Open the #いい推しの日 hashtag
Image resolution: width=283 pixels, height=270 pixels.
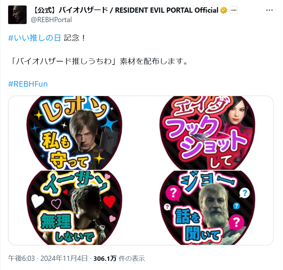pos(35,38)
